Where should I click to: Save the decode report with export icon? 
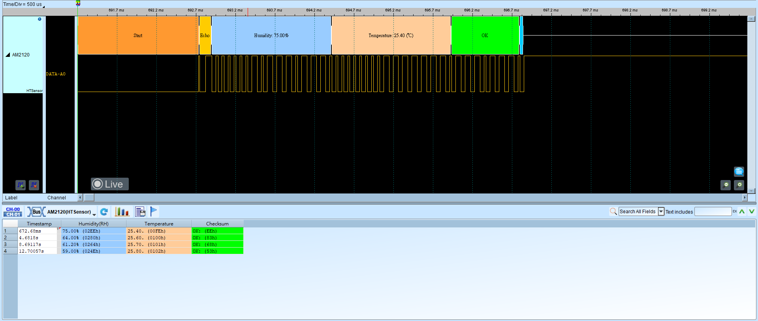tap(140, 212)
